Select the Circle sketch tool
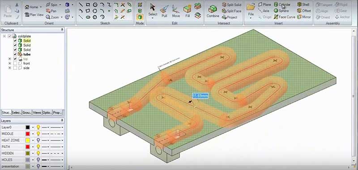358x170 pixels. 95,4
